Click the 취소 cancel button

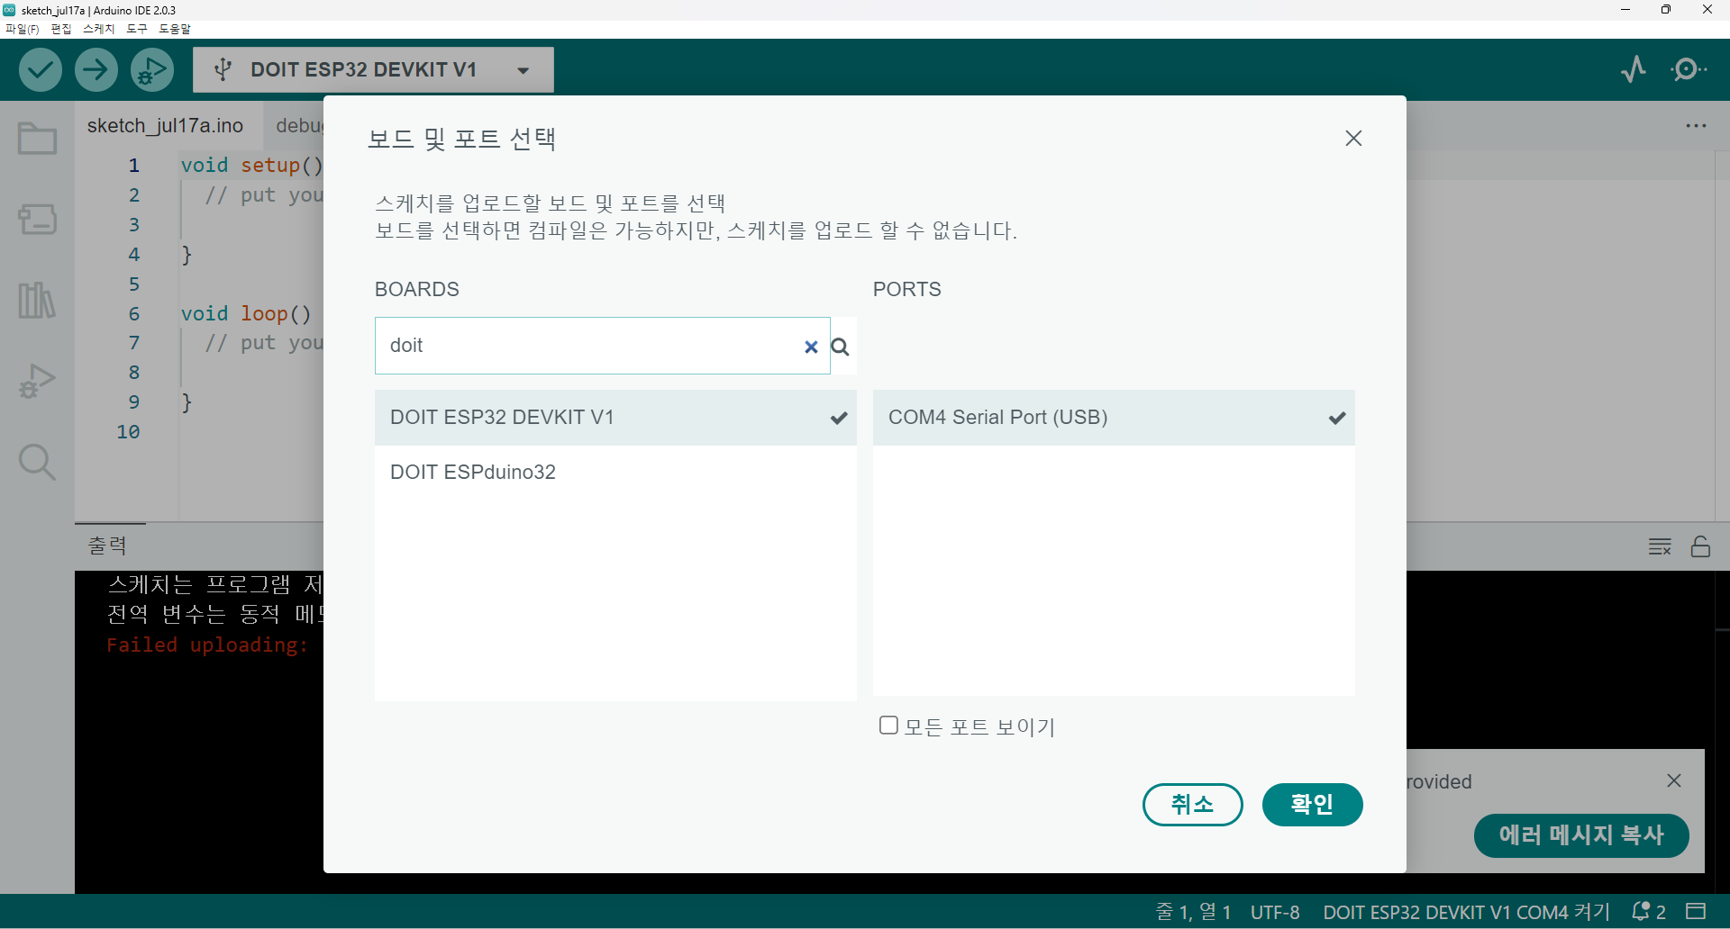pos(1192,804)
